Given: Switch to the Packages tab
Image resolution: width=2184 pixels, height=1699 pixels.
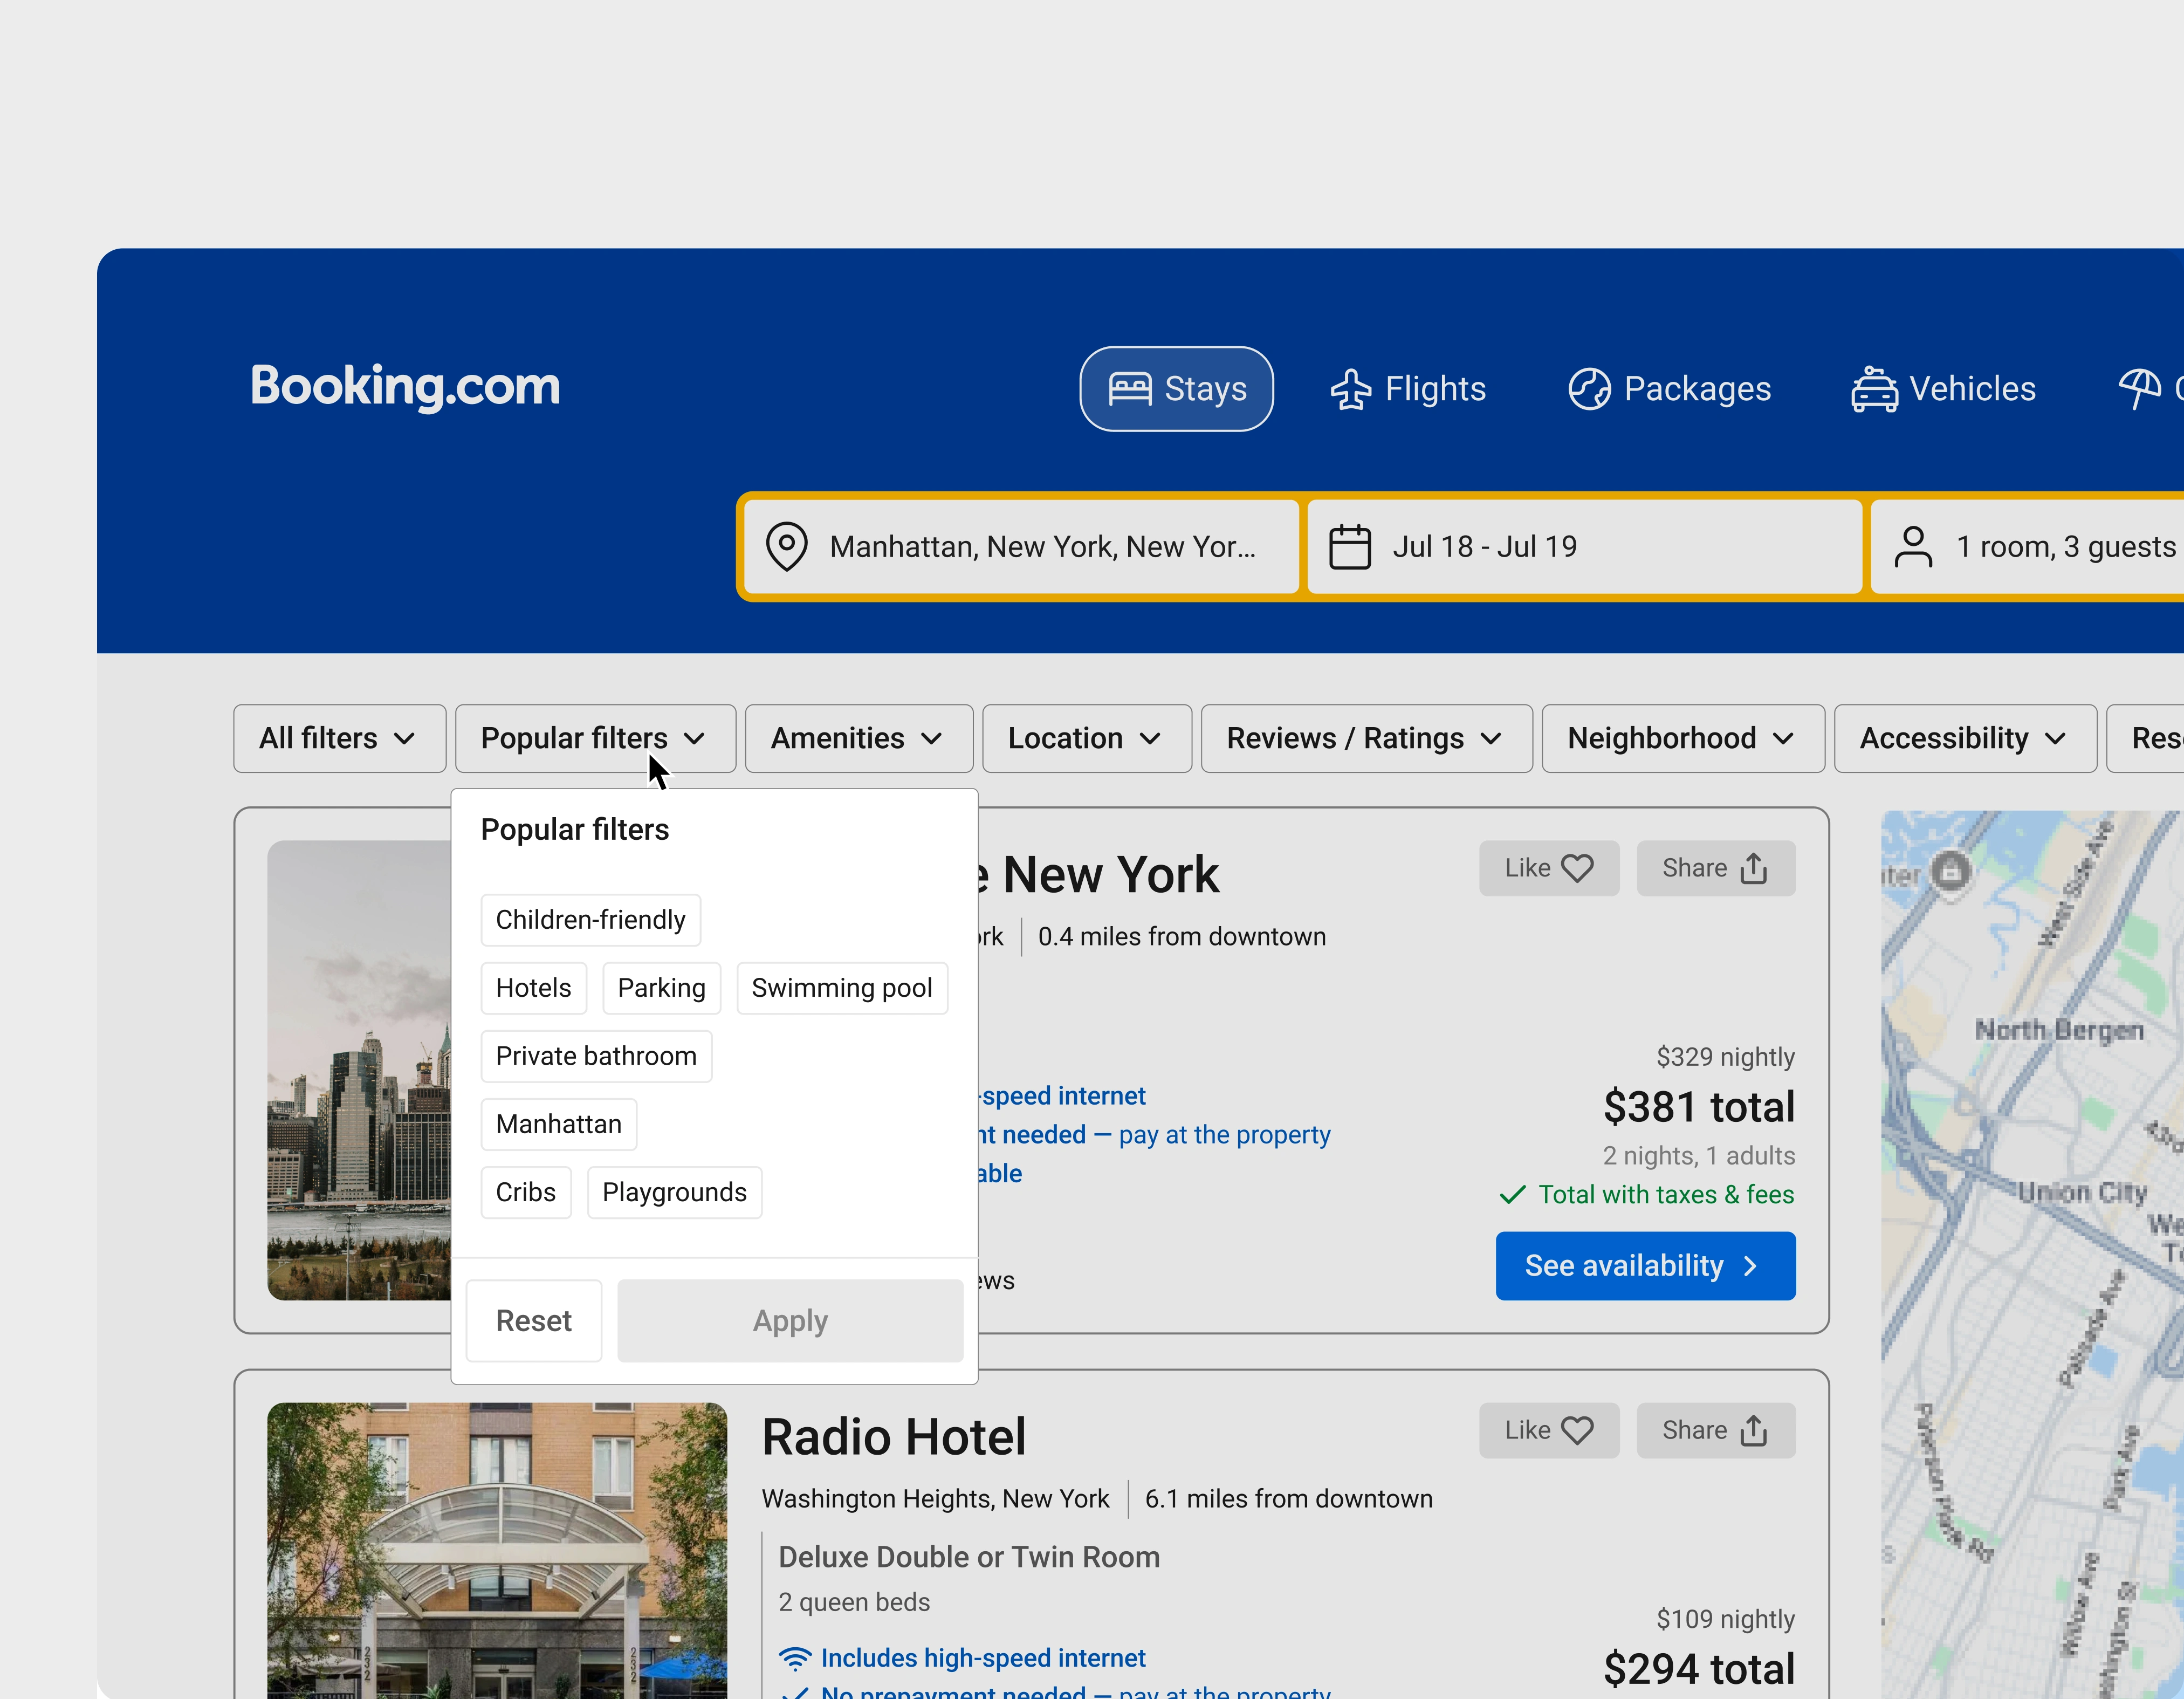Looking at the screenshot, I should click(x=1669, y=389).
